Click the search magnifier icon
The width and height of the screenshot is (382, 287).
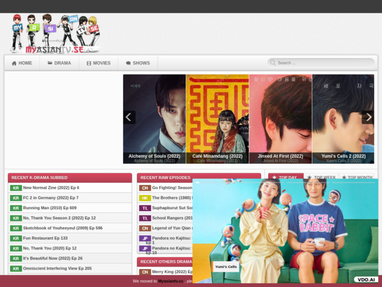[x=273, y=63]
